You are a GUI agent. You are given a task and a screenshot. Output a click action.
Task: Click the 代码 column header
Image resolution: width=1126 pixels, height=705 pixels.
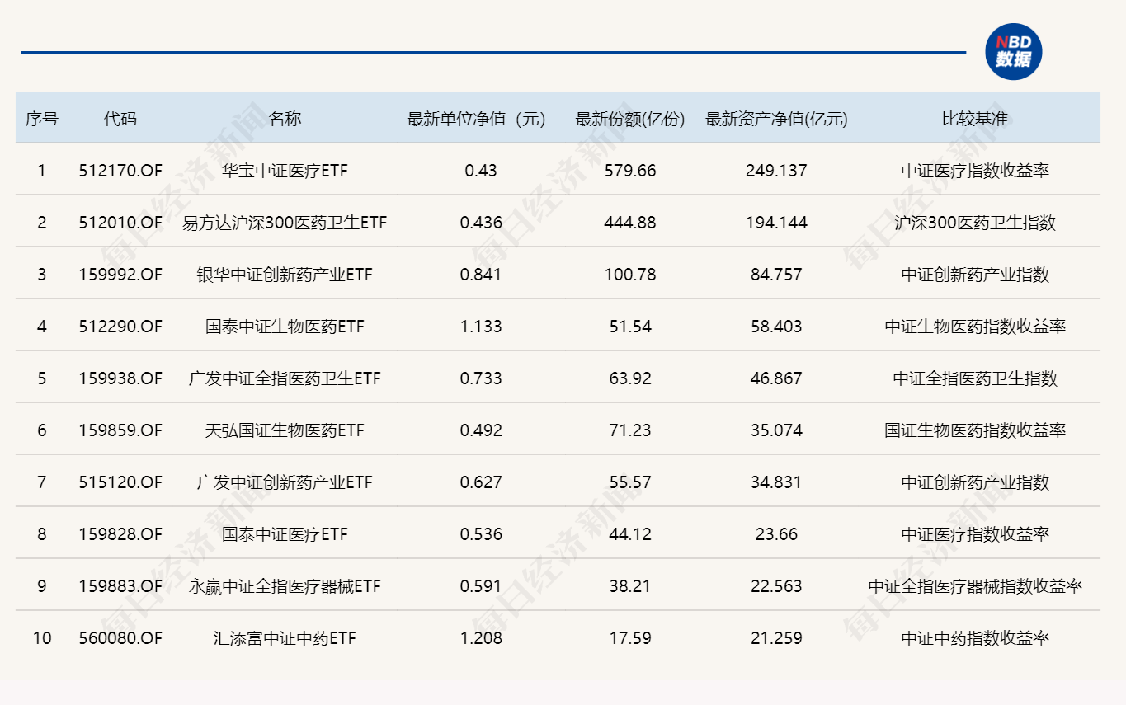(120, 119)
